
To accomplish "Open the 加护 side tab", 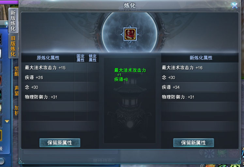I will (x=16, y=110).
